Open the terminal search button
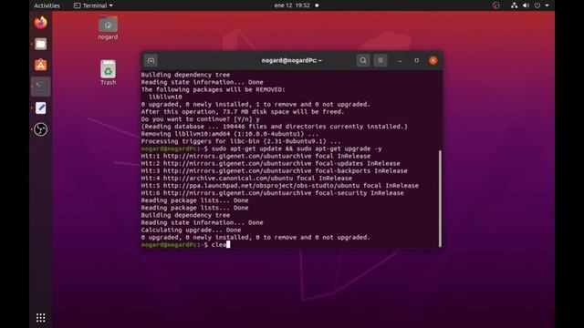 point(363,60)
